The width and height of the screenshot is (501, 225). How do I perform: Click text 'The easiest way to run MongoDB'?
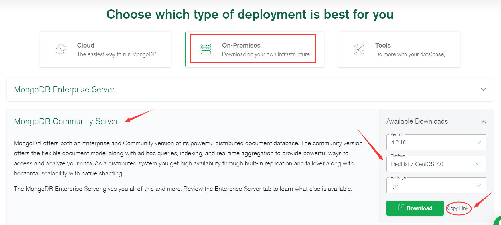point(117,54)
